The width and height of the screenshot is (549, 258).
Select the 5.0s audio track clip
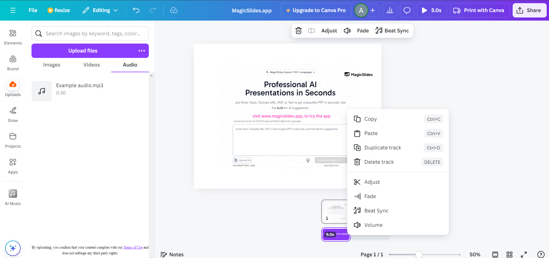click(x=336, y=234)
